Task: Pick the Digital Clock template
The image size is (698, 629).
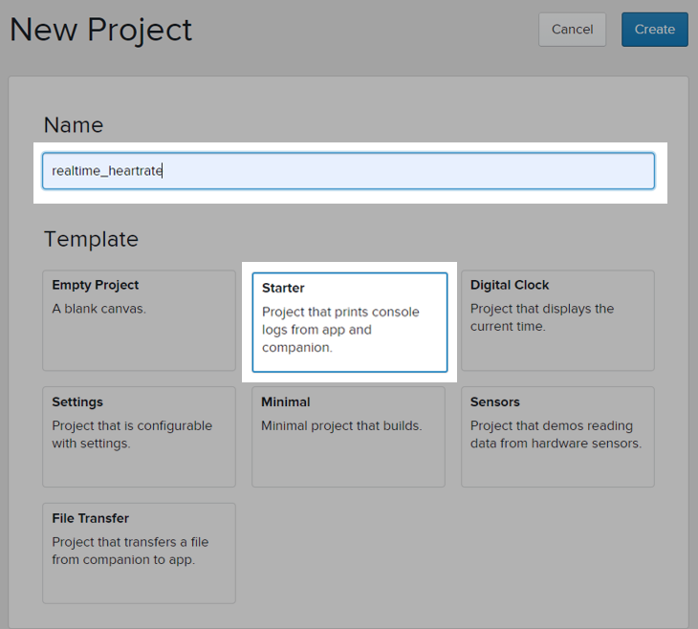Action: click(x=557, y=320)
